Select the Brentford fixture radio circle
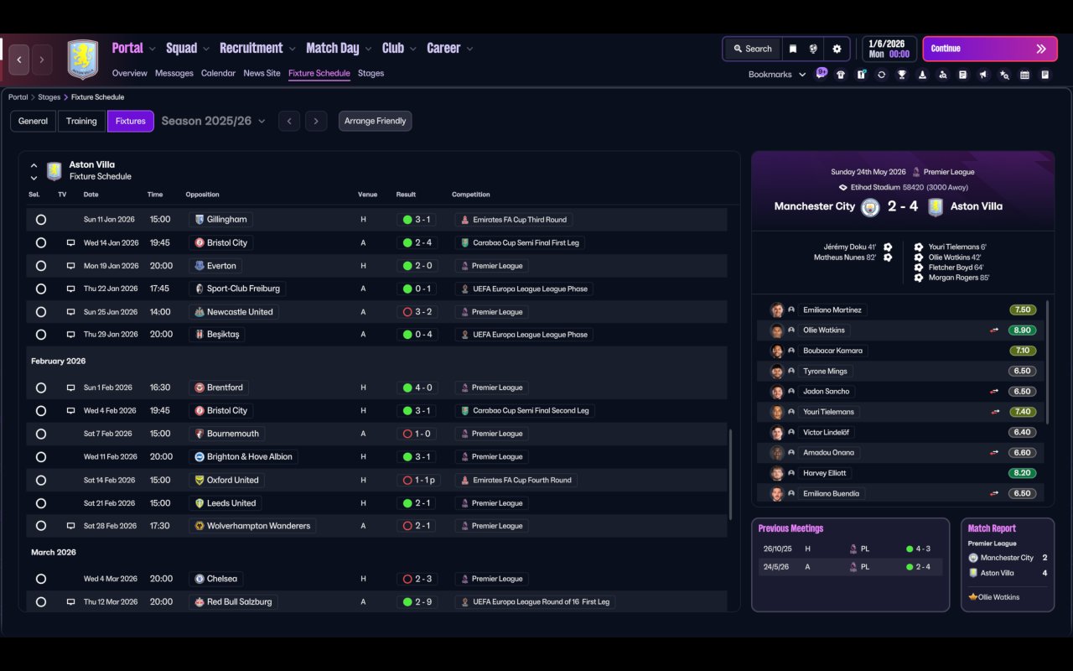 (41, 388)
